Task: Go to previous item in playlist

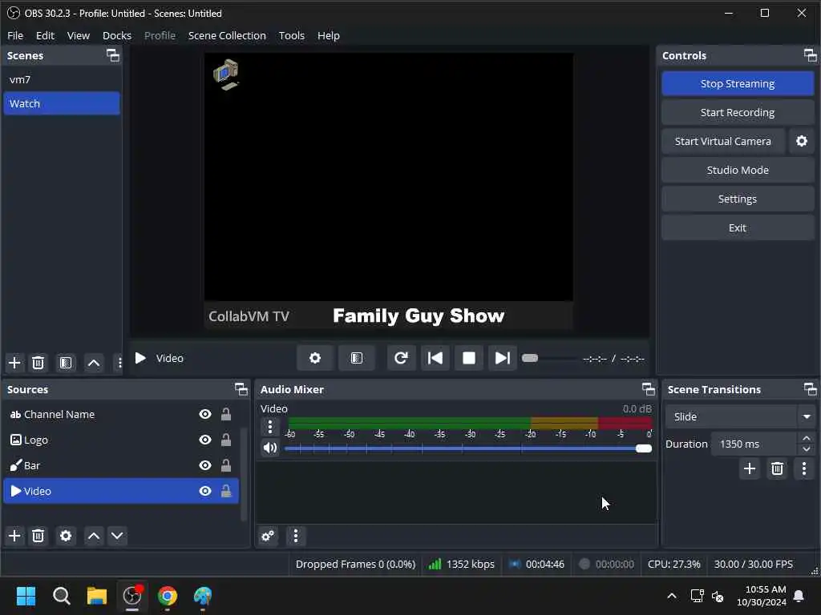Action: tap(435, 358)
